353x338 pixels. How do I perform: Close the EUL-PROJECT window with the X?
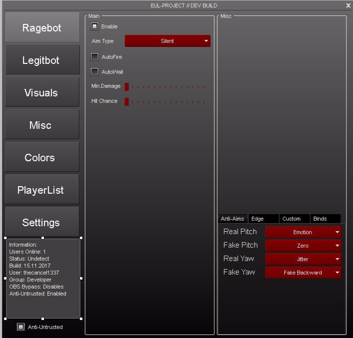348,5
